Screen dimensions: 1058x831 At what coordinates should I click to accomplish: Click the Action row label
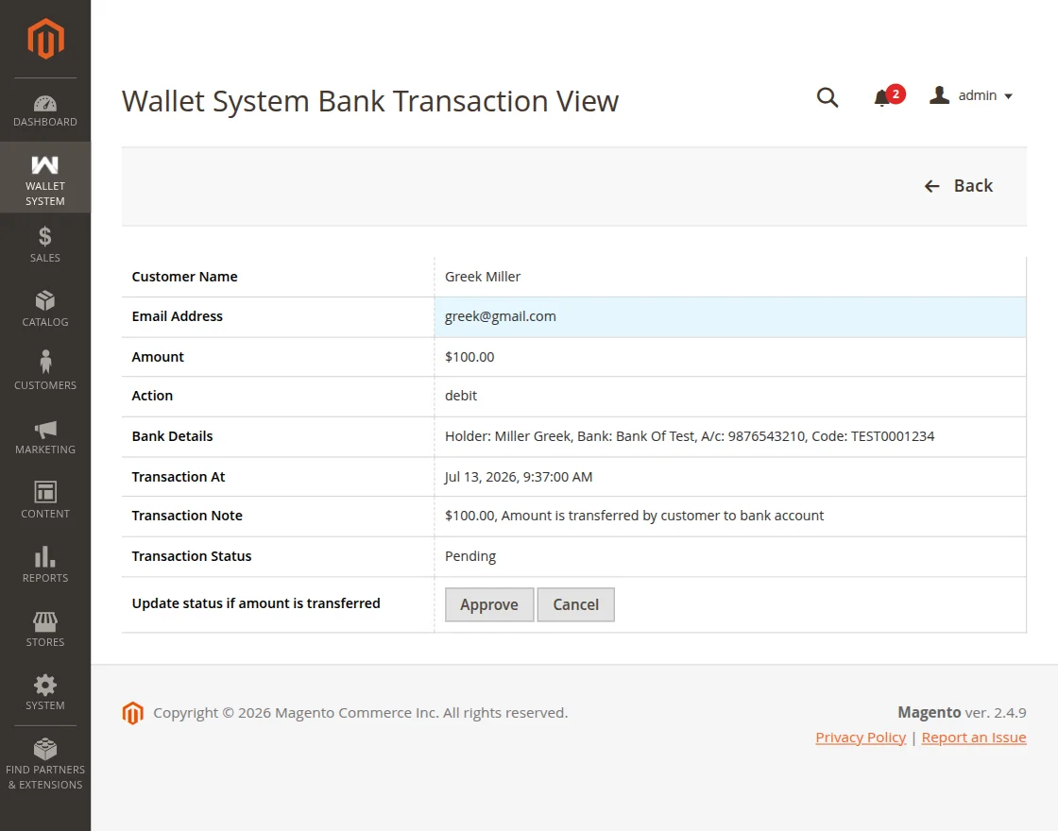pos(152,396)
